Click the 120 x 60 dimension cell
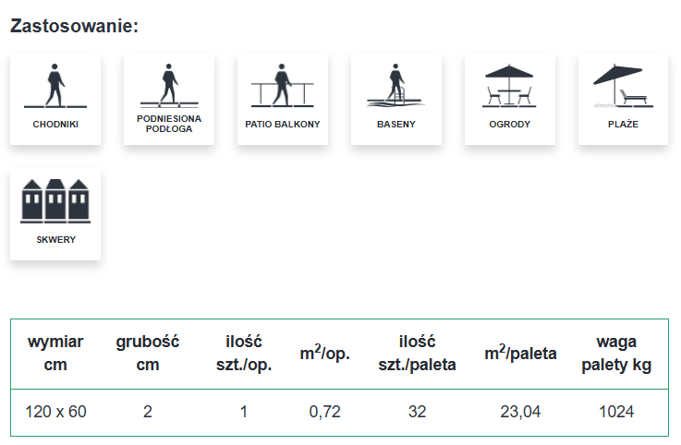The height and width of the screenshot is (445, 681). click(57, 412)
